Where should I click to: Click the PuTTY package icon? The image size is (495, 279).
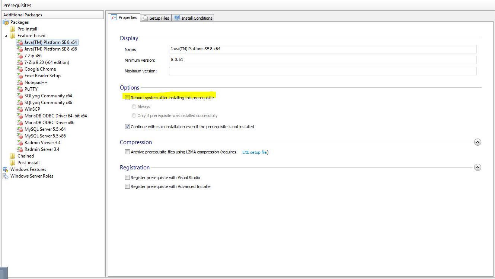coord(20,89)
